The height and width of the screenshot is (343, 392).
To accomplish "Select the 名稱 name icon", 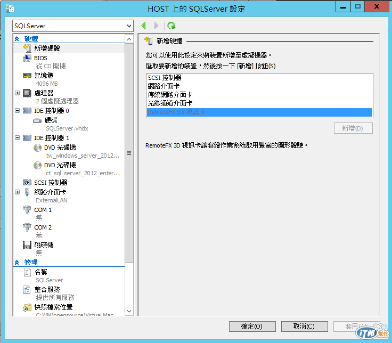I will point(27,272).
